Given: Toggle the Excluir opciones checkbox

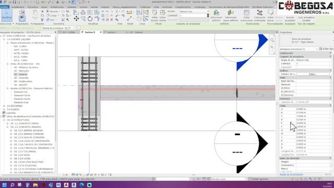Looking at the screenshot, I should 250,179.
